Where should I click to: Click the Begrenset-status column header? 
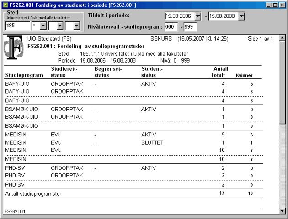[108, 72]
